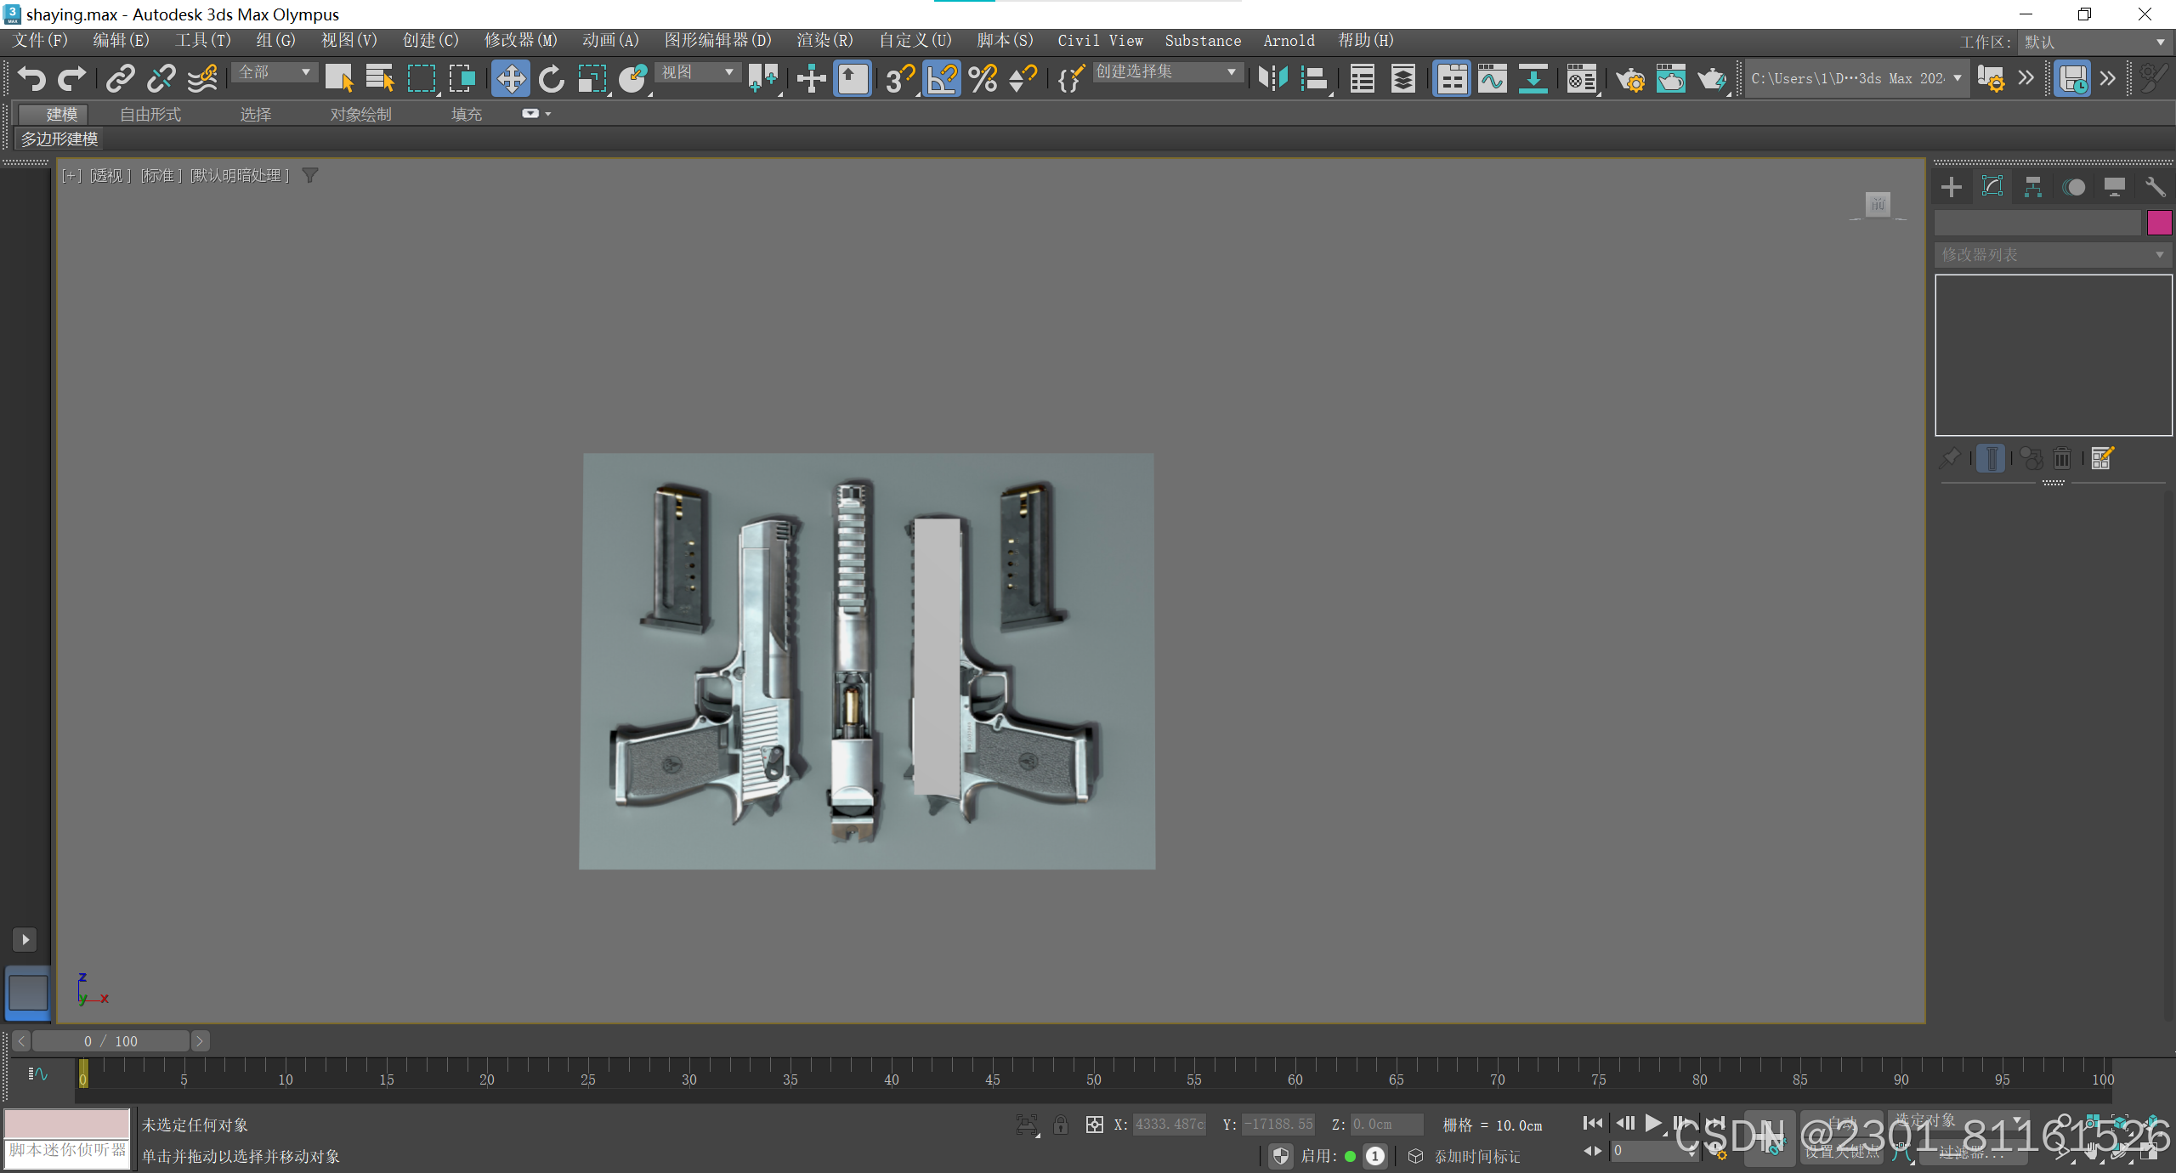Viewport: 2176px width, 1173px height.
Task: Toggle Percent Snap button
Action: click(983, 79)
